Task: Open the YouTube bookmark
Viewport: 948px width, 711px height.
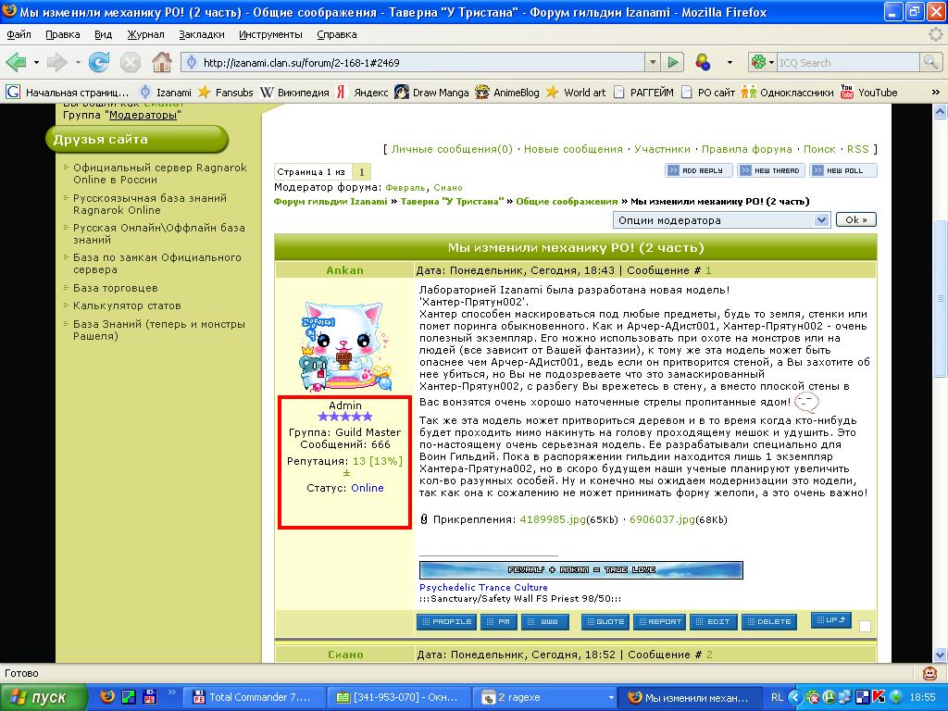Action: [868, 93]
